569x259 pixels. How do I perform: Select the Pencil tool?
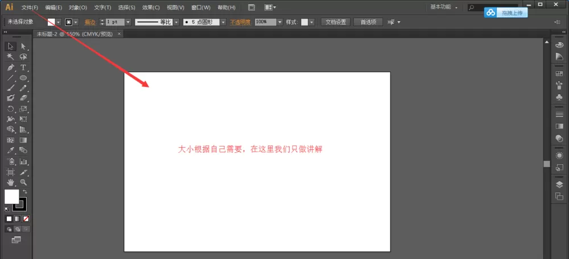[x=23, y=87]
